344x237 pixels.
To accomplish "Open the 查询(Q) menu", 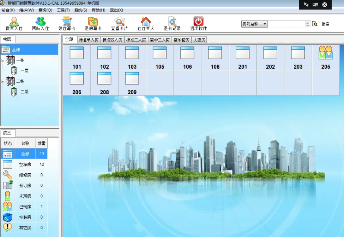I will (x=45, y=10).
